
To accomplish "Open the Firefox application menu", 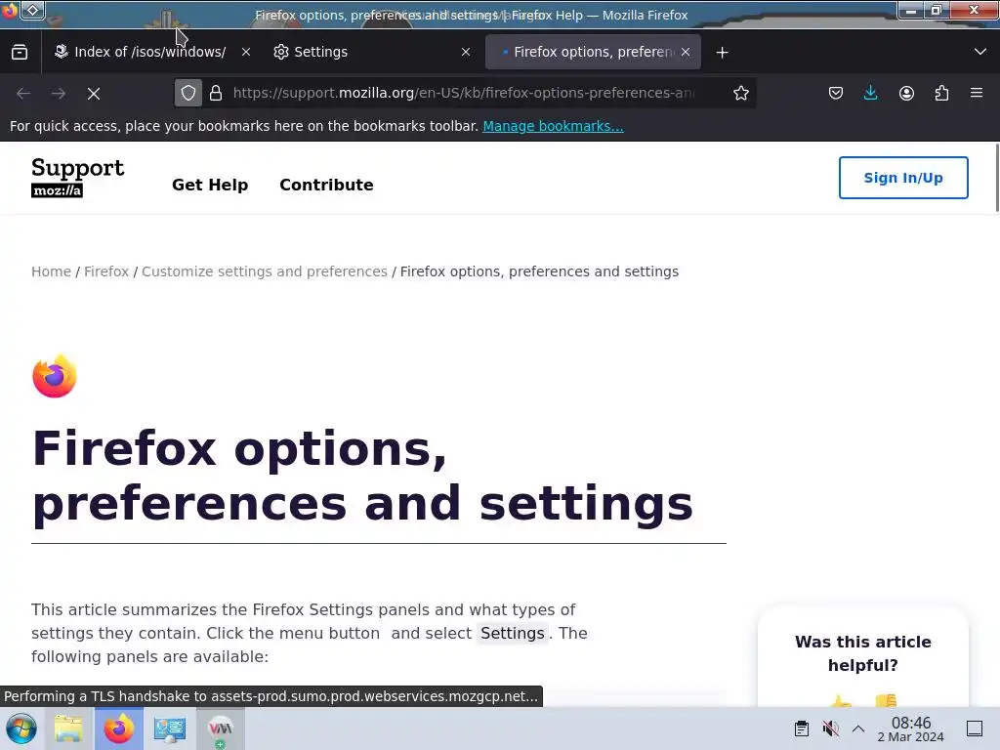I will point(977,93).
